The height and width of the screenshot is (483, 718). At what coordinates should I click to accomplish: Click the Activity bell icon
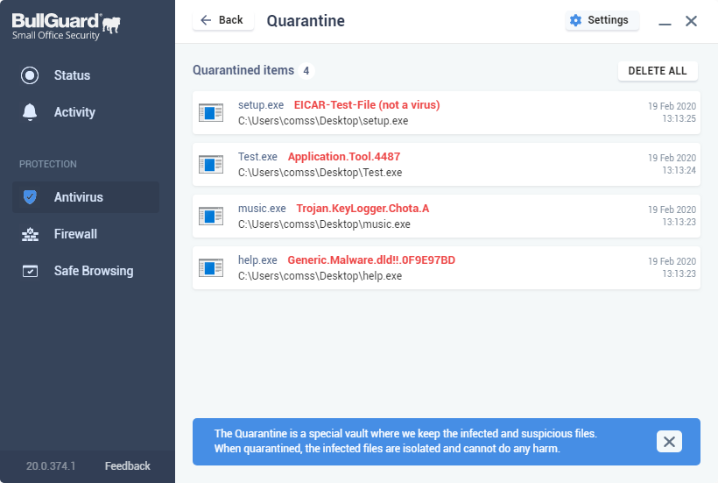[x=30, y=112]
